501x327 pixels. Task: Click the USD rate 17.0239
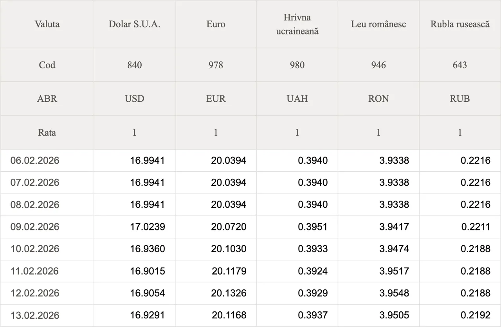tap(148, 227)
